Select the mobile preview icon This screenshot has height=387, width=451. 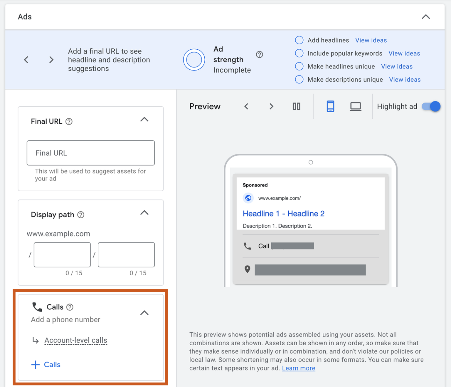pos(331,106)
